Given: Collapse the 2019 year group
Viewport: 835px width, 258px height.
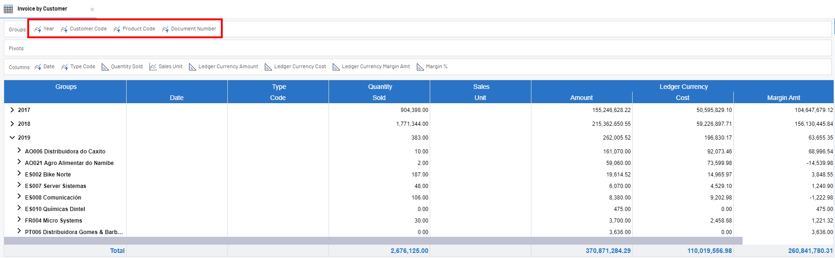Looking at the screenshot, I should 12,138.
